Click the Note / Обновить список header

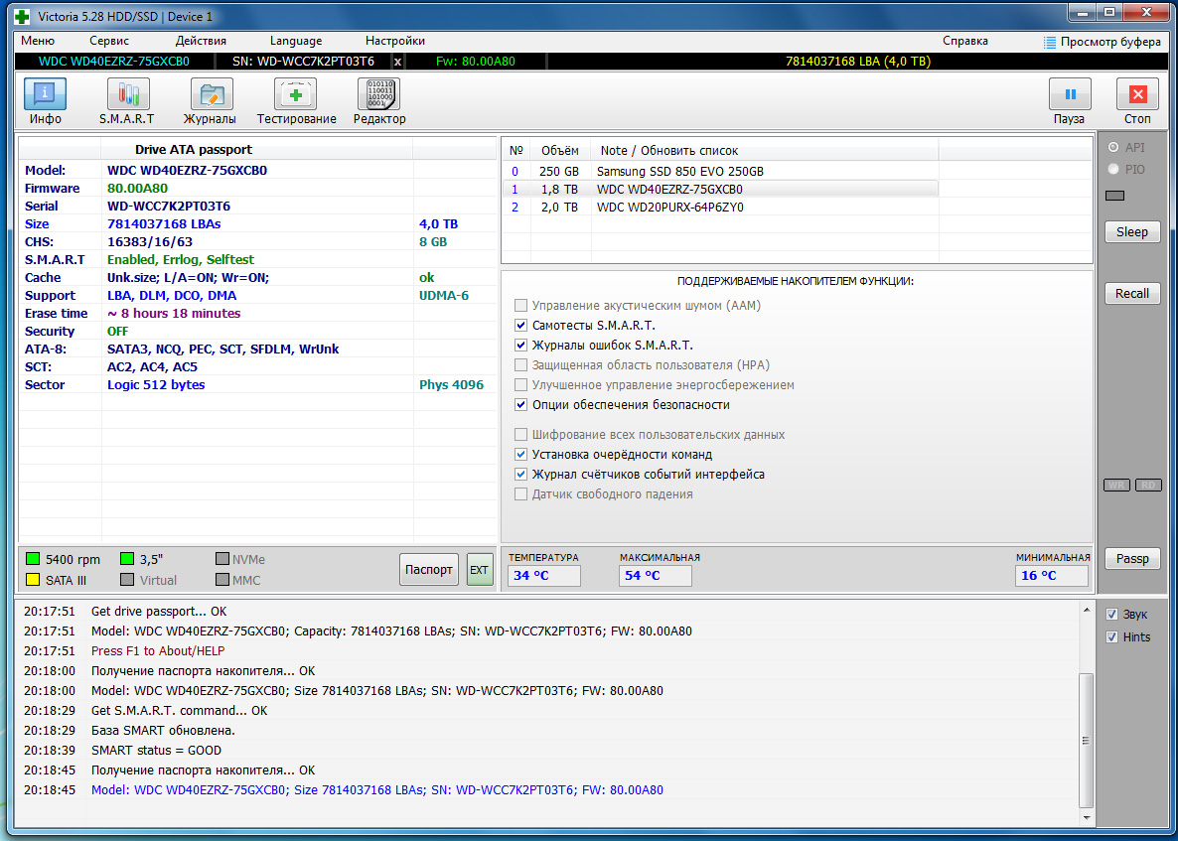click(x=765, y=150)
